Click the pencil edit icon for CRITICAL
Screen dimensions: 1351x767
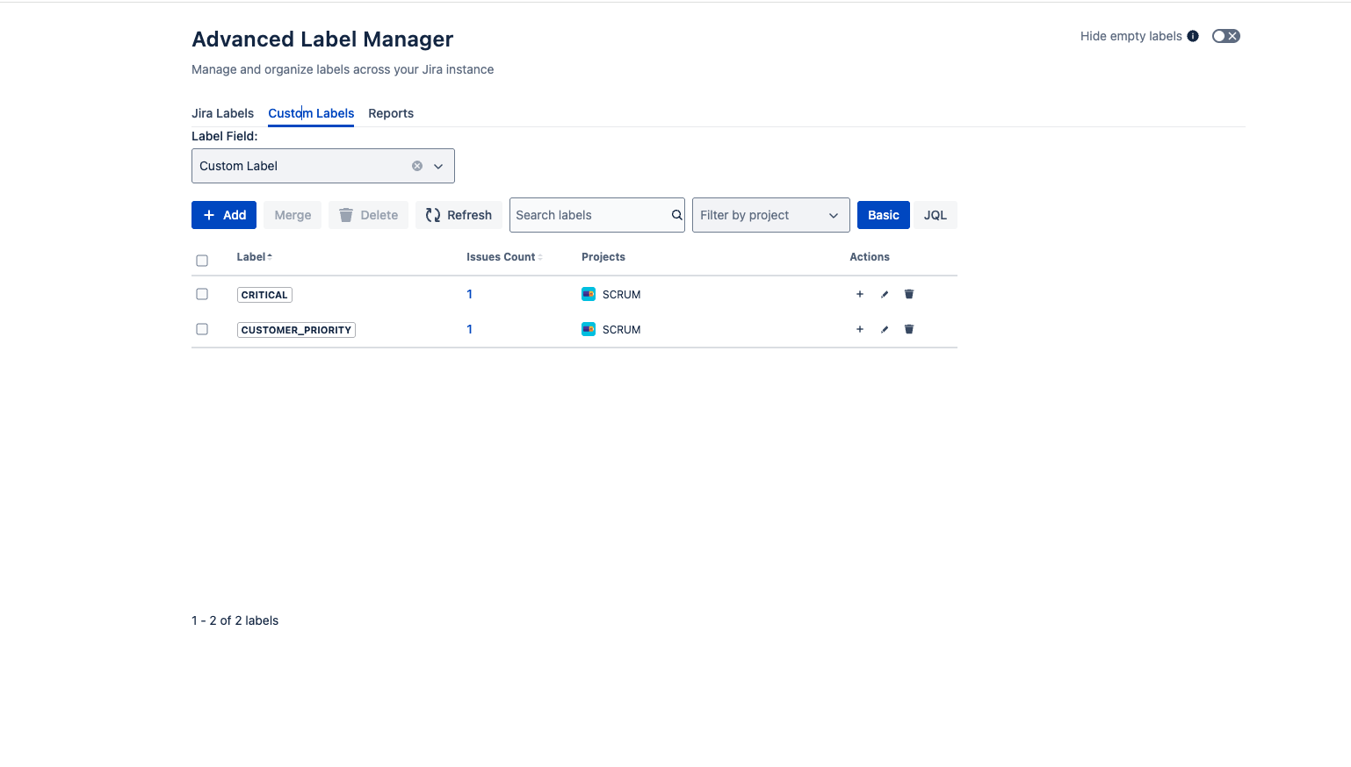point(884,294)
